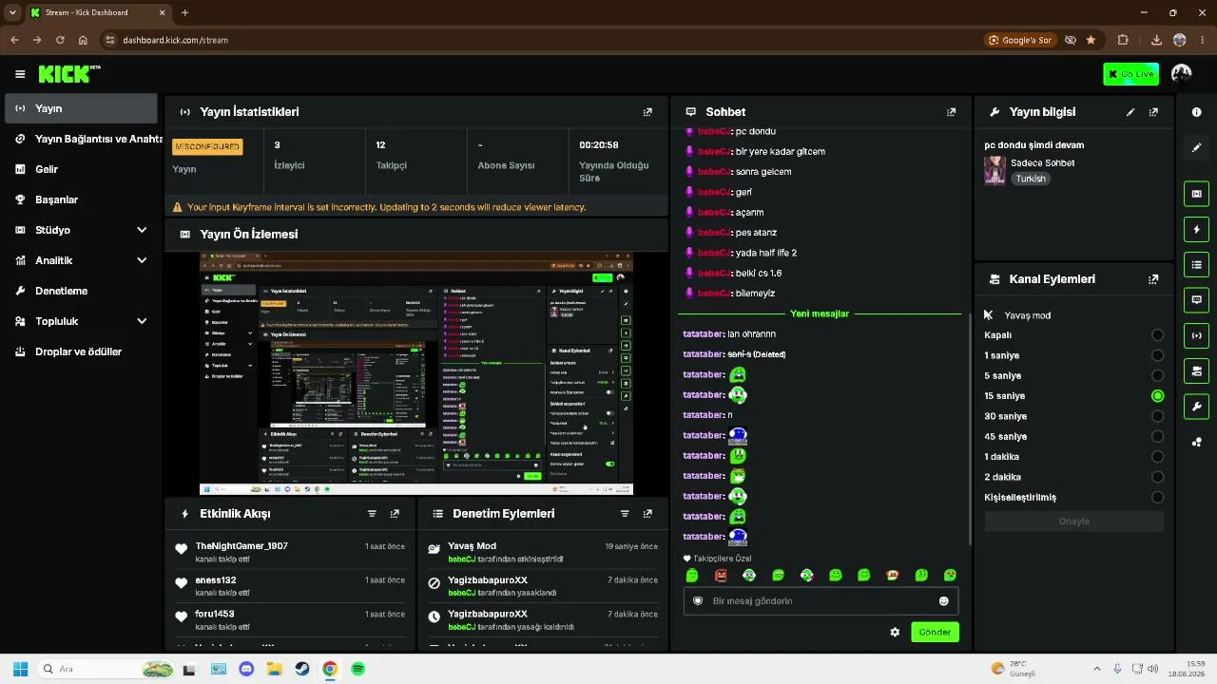Screen dimensions: 1217x684
Task: Select Kapalı slow mode option
Action: click(x=1157, y=335)
